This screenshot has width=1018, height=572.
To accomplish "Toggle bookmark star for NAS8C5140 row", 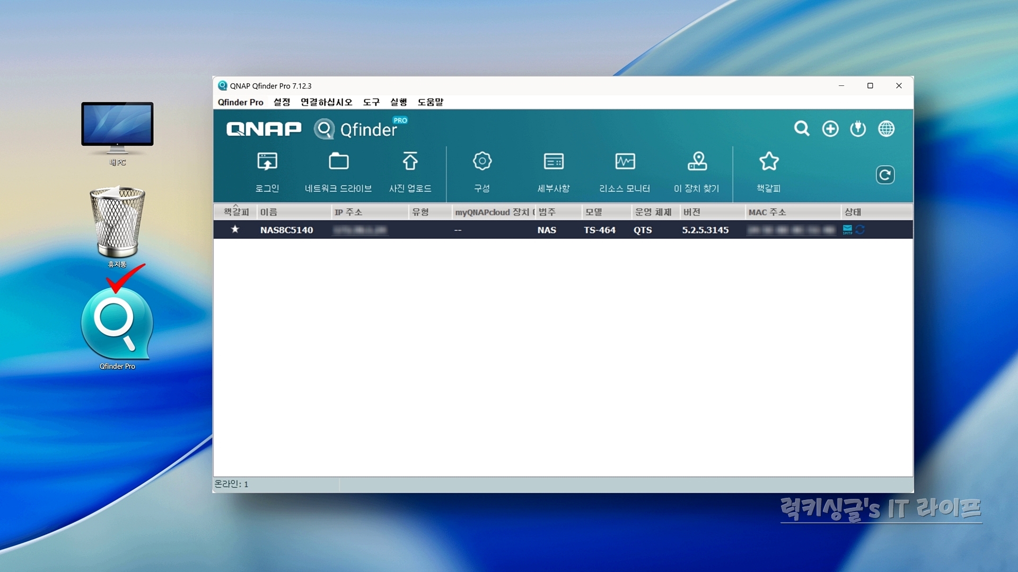I will (235, 229).
